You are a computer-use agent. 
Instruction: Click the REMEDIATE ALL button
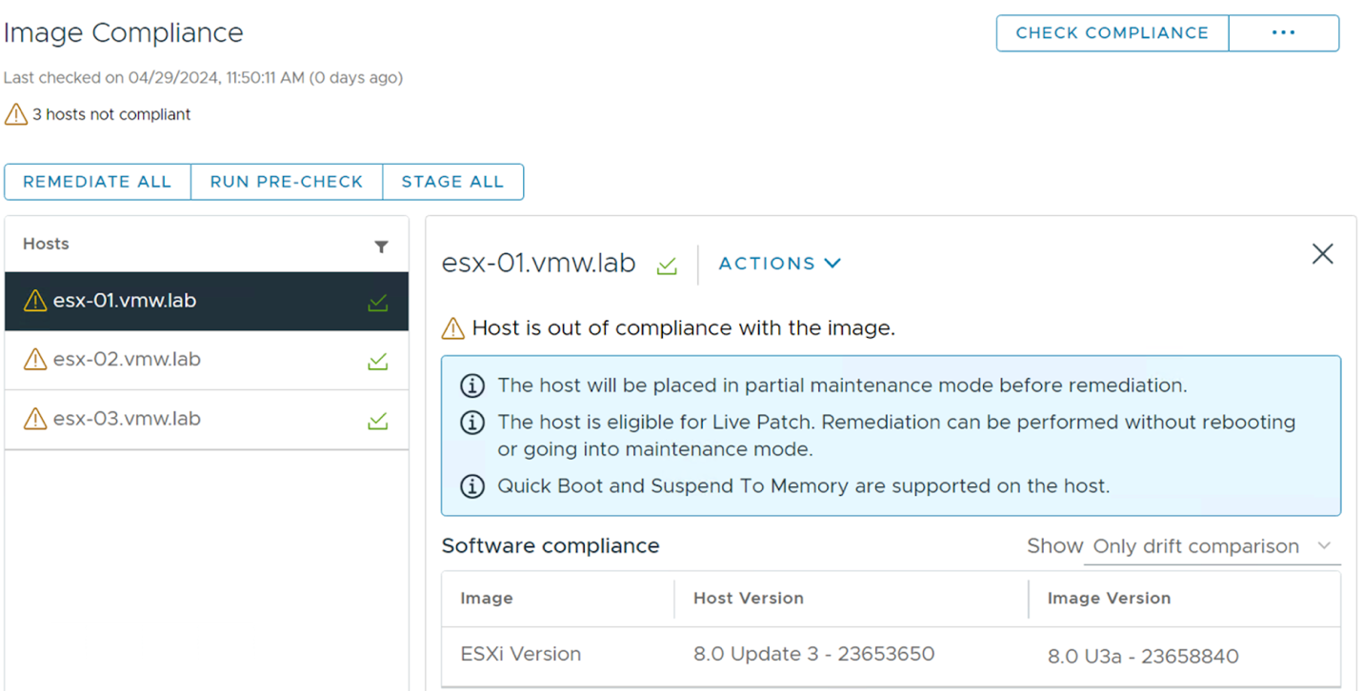97,182
